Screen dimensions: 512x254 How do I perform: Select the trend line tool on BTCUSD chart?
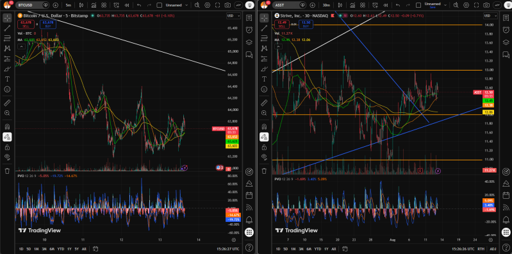(7, 28)
